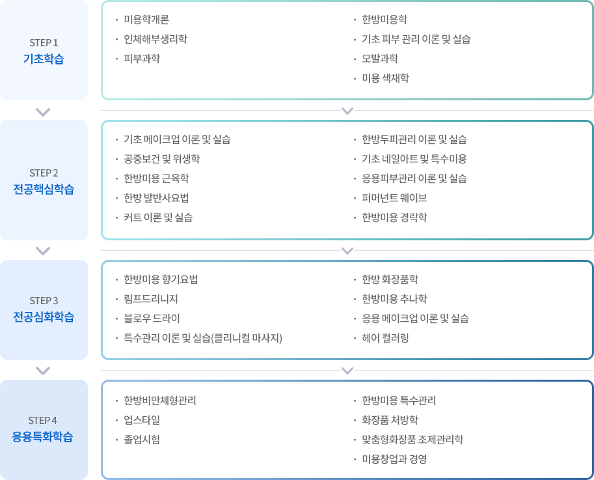Open the 퍼머넌트 웨이브 course entry

[x=394, y=198]
